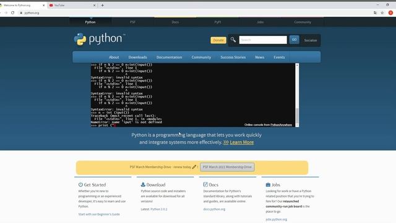This screenshot has width=396, height=223.
Task: Open the latest Python 3.9.2 link
Action: click(x=159, y=209)
